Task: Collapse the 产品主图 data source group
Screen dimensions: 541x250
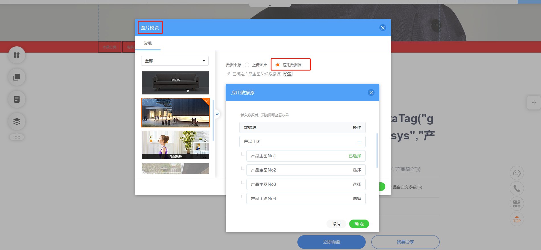Action: tap(360, 142)
